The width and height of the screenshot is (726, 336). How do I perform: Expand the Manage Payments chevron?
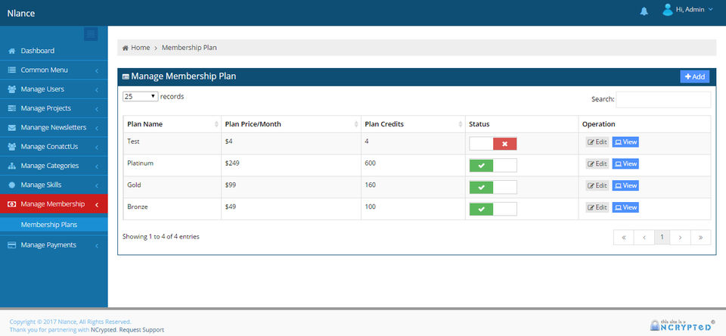click(x=97, y=246)
